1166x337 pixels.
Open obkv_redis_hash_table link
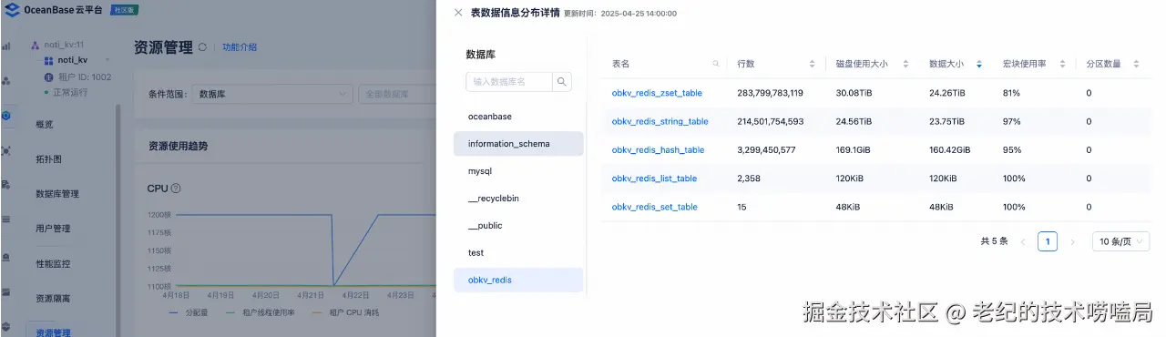(658, 150)
